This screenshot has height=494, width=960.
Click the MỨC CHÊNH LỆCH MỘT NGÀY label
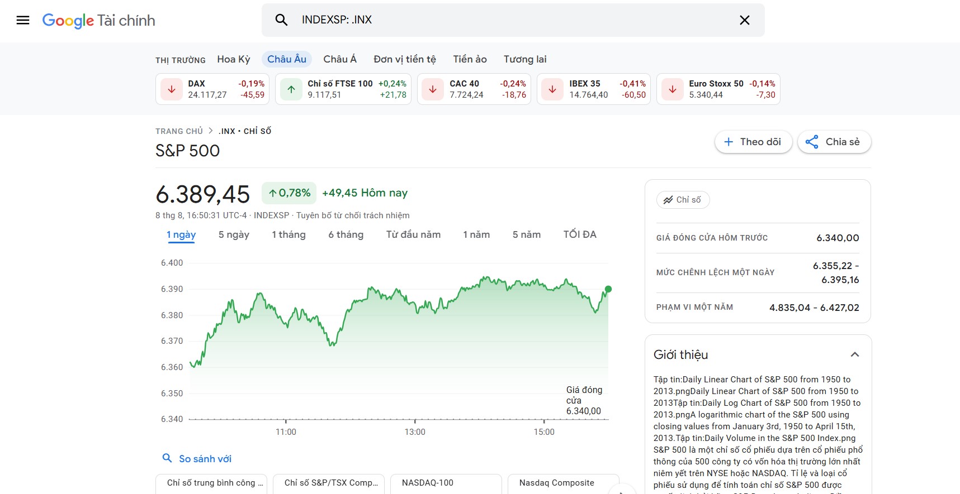point(715,272)
